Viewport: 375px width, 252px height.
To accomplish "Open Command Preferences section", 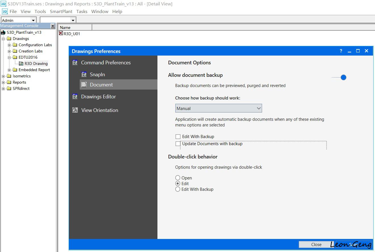I will (x=106, y=62).
